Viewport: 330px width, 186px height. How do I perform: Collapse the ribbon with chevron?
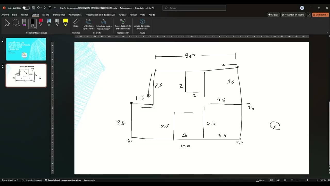[x=327, y=32]
